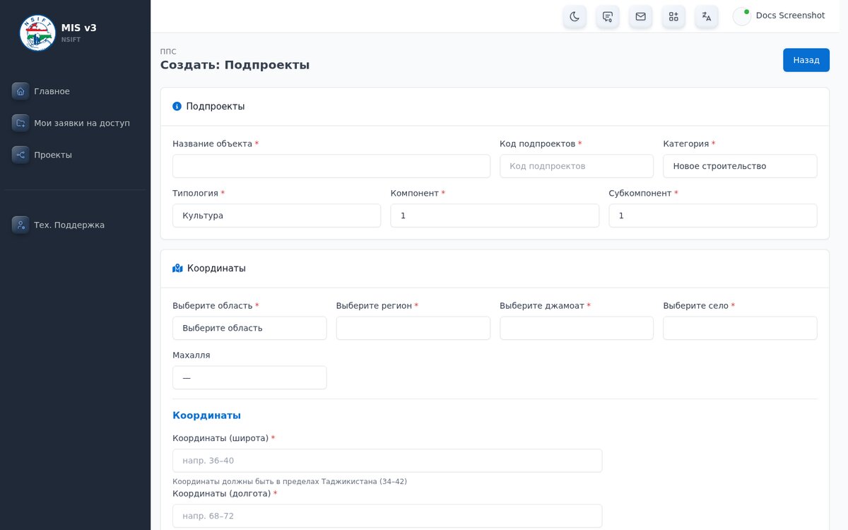Click the Tajikistan coordinates hint text
848x530 pixels.
coord(290,482)
